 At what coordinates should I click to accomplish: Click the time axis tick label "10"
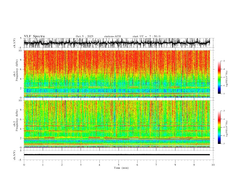click(x=213, y=165)
